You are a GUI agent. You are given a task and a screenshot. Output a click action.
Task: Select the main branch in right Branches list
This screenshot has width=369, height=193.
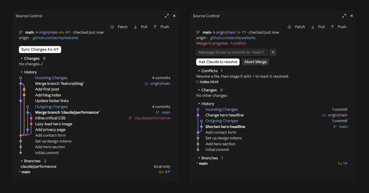point(203,164)
